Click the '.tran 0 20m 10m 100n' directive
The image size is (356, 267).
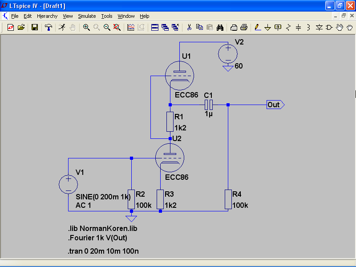point(103,251)
